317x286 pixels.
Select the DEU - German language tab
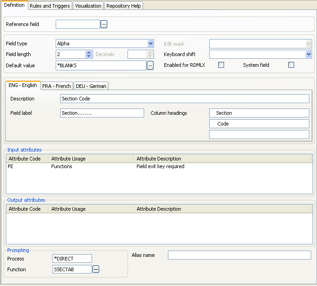coord(91,86)
